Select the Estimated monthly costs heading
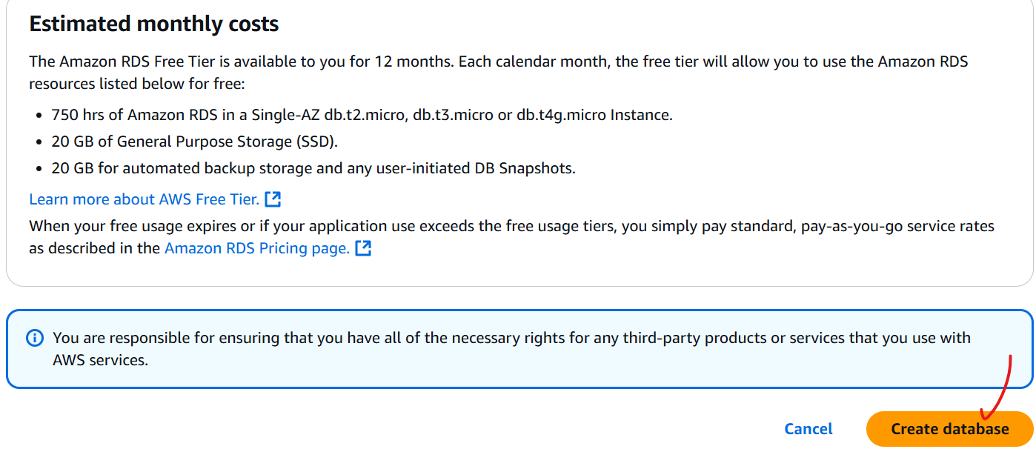Screen dimensions: 1036x469 154,24
